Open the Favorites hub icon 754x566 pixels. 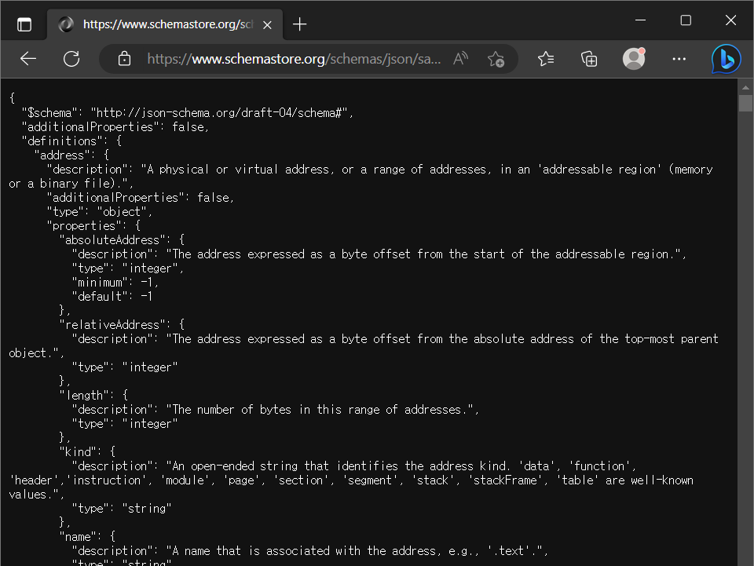546,59
